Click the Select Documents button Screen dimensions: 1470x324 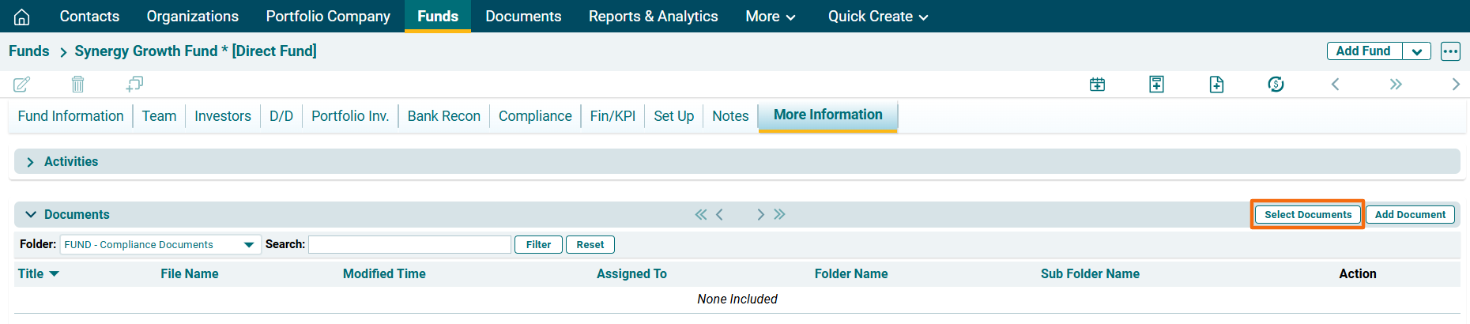[1307, 215]
